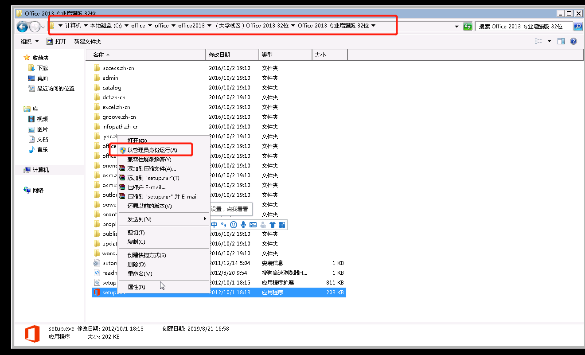Click the refresh icon in address bar
The height and width of the screenshot is (355, 585).
468,26
